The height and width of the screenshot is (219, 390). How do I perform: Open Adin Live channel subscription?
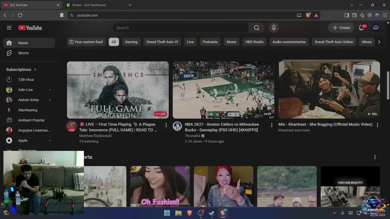click(x=29, y=90)
